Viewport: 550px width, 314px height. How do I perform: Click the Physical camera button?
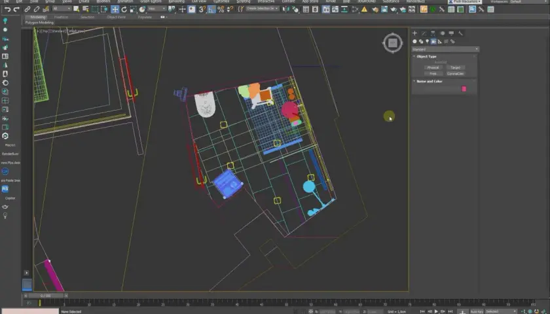tap(433, 67)
